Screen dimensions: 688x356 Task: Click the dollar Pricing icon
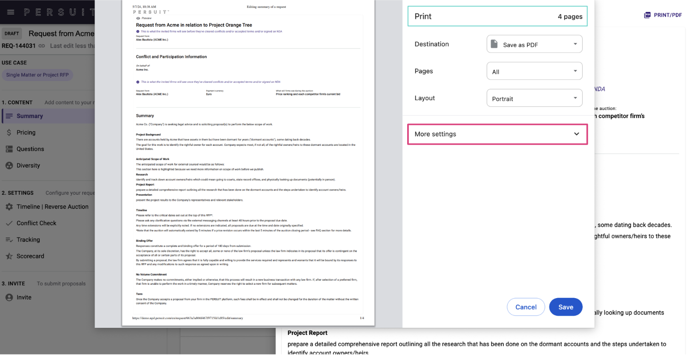click(x=9, y=132)
